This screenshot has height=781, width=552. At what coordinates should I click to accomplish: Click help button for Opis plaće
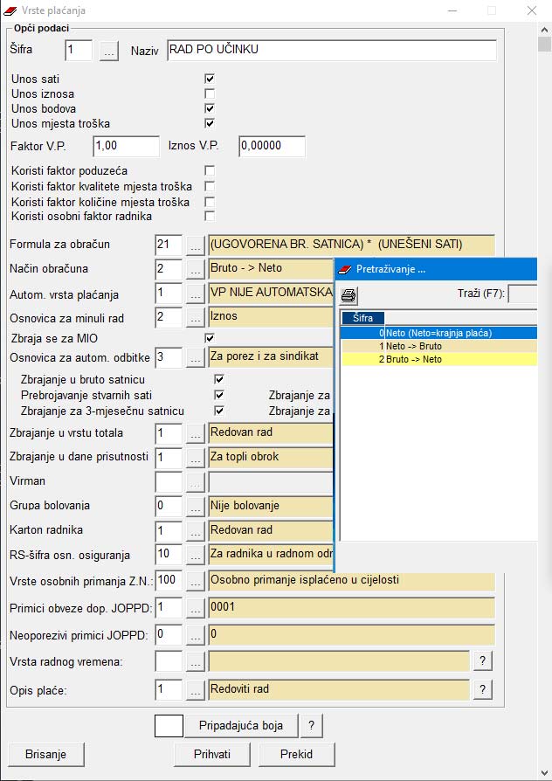[x=482, y=690]
